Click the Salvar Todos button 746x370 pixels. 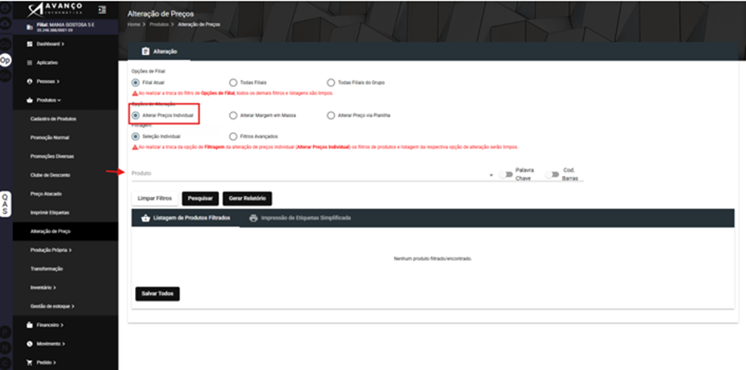[157, 294]
